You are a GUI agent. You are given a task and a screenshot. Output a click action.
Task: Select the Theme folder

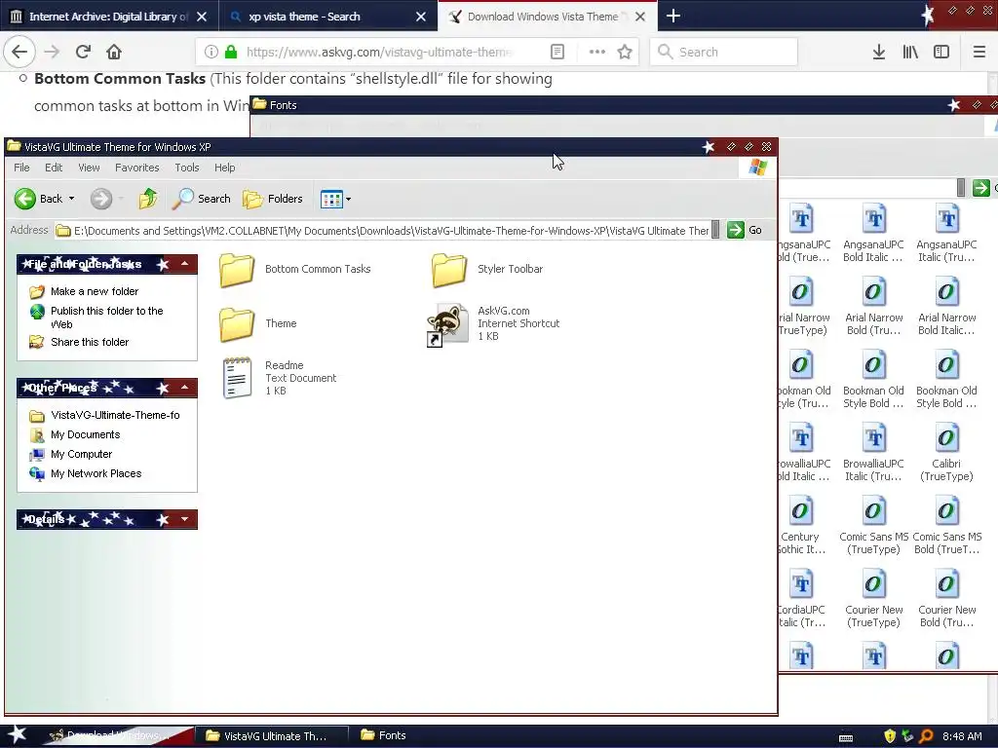point(258,323)
